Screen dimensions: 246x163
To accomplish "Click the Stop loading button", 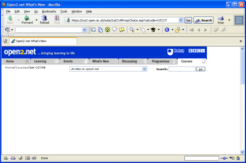I will point(57,20).
